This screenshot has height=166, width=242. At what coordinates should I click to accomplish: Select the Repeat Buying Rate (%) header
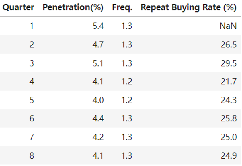coord(188,8)
